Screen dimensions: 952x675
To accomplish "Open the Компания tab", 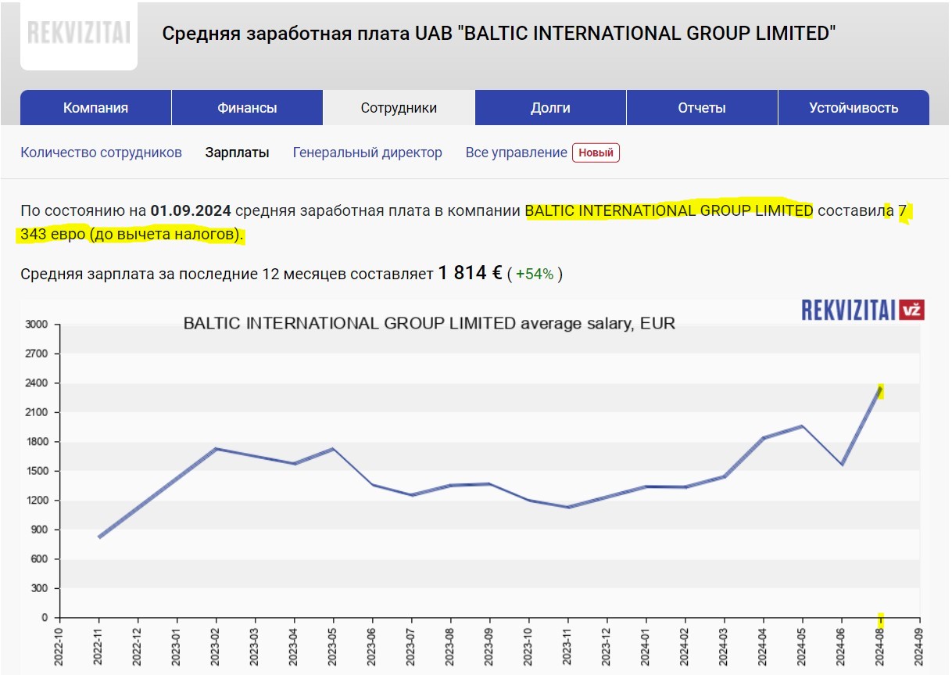I will coord(95,108).
